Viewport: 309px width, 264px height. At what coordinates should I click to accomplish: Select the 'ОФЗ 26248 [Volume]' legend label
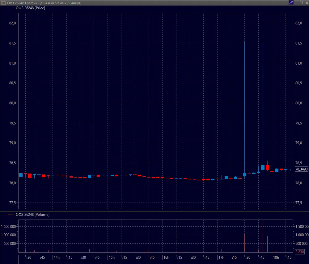tap(32, 215)
